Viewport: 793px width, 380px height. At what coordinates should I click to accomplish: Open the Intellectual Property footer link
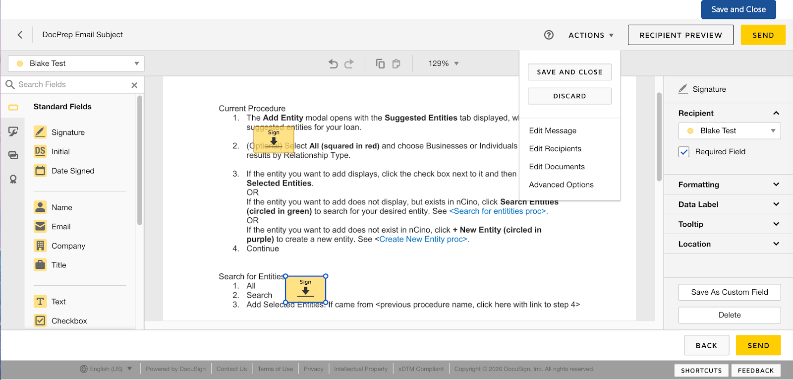coord(361,369)
